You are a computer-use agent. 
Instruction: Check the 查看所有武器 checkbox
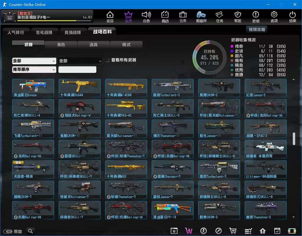[107, 60]
